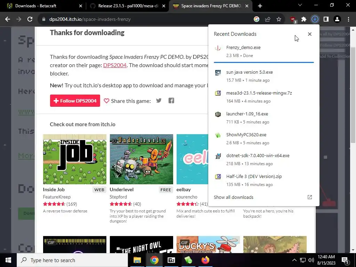The width and height of the screenshot is (356, 267).
Task: Click the Underlevel title link
Action: click(121, 189)
